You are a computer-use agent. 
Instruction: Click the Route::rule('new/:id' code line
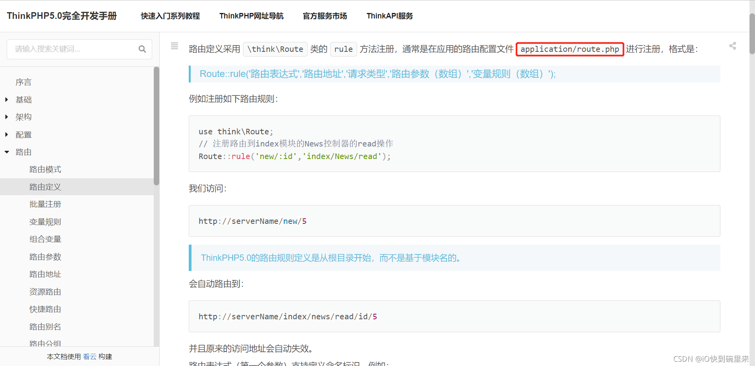(x=295, y=156)
